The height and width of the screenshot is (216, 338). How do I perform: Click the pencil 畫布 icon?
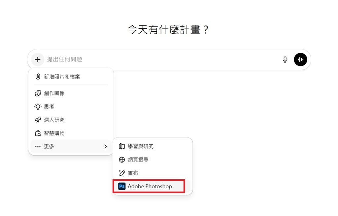click(122, 173)
